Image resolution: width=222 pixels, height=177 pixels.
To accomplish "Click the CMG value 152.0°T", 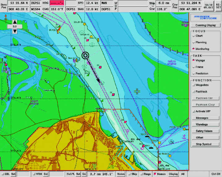I will [57, 9].
